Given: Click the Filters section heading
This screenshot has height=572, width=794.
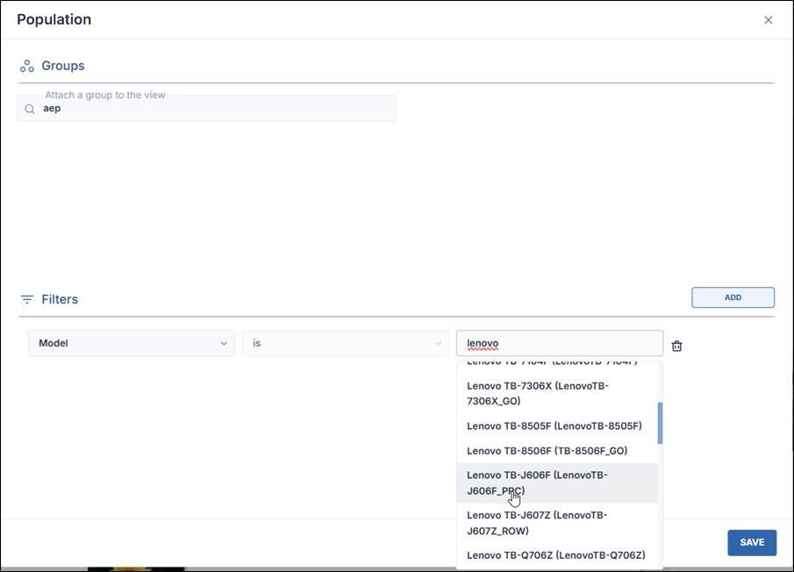Looking at the screenshot, I should tap(60, 299).
